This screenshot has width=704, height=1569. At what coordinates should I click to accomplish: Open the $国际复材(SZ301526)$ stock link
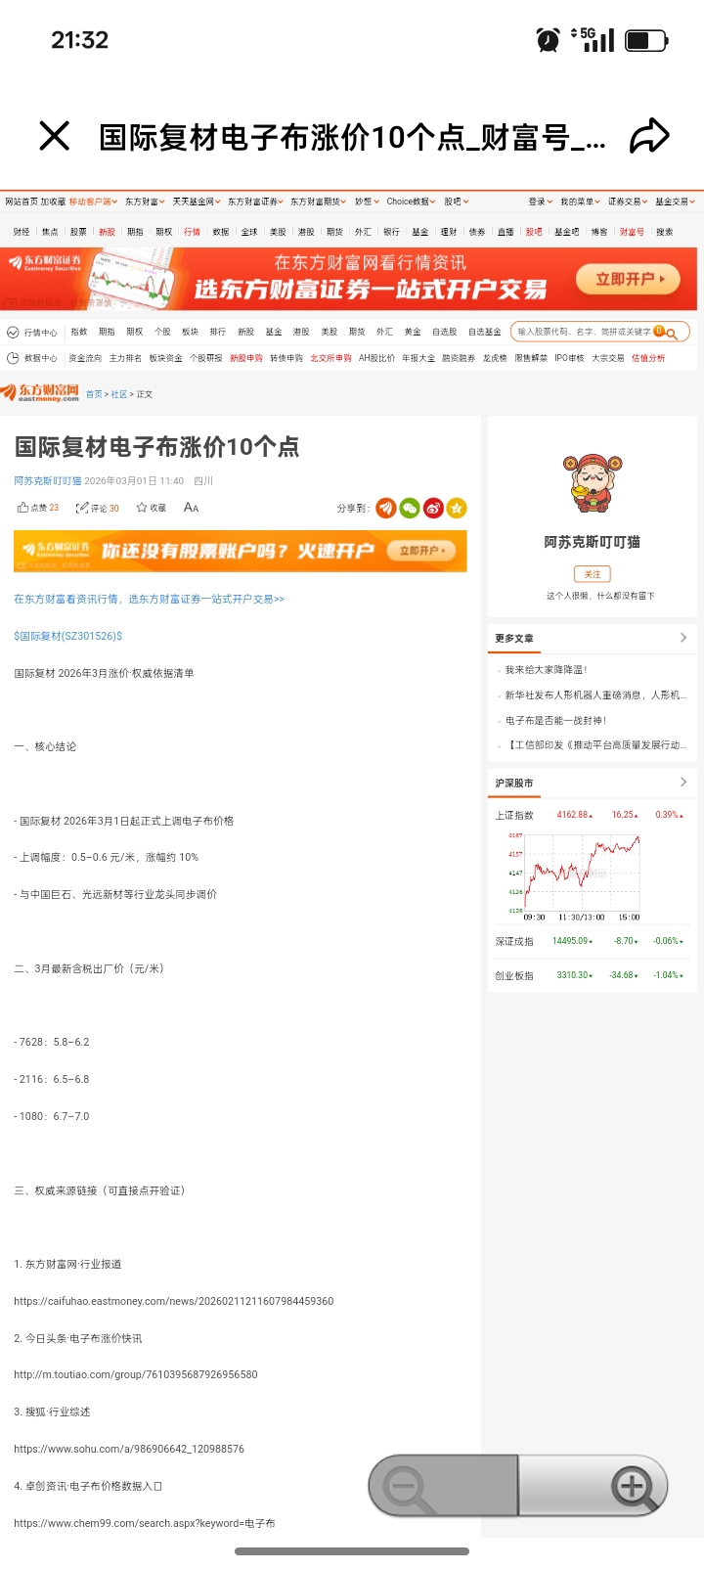pyautogui.click(x=68, y=636)
